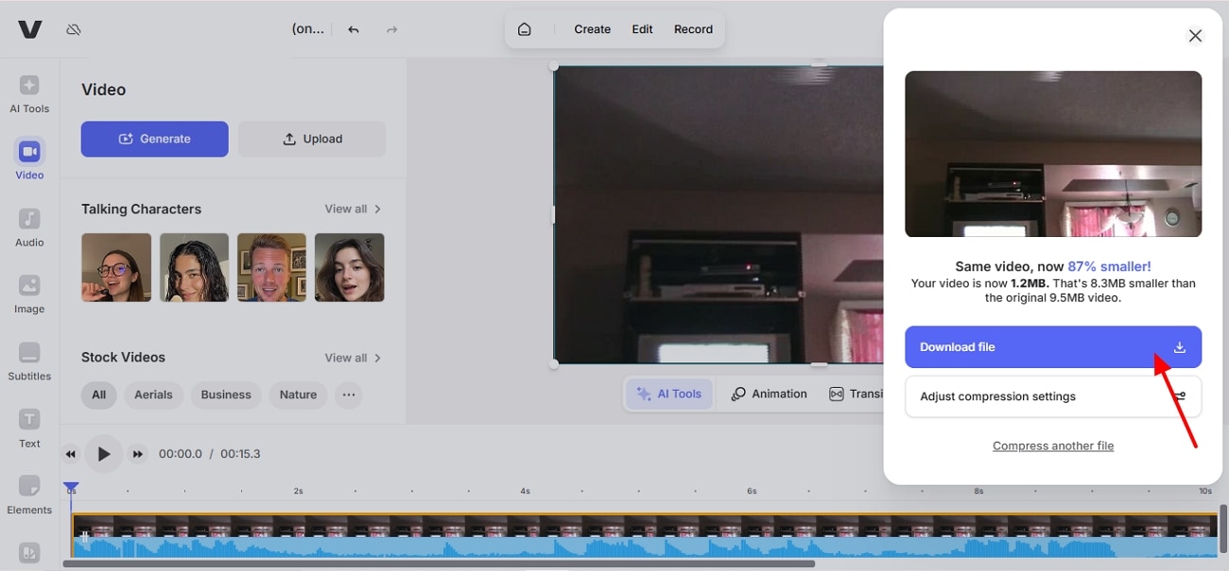Expand more stock video categories with the ellipsis

(349, 395)
